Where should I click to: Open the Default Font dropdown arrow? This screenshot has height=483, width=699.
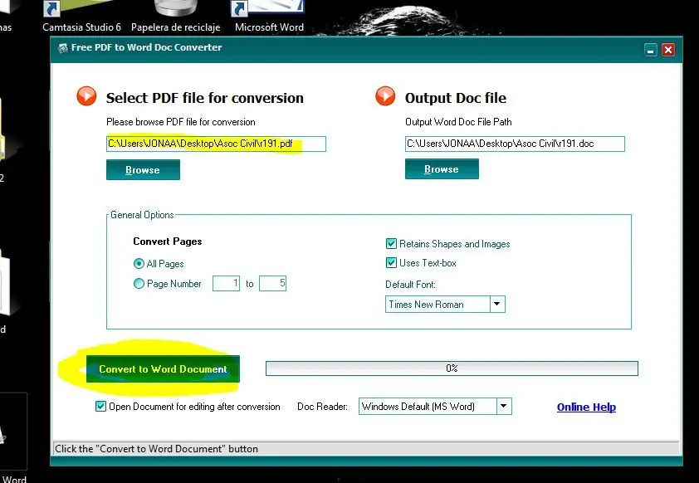click(497, 305)
